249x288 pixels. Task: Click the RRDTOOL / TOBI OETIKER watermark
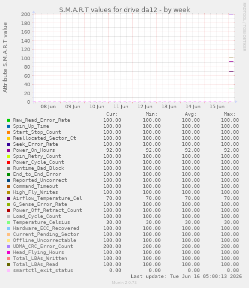click(x=244, y=27)
